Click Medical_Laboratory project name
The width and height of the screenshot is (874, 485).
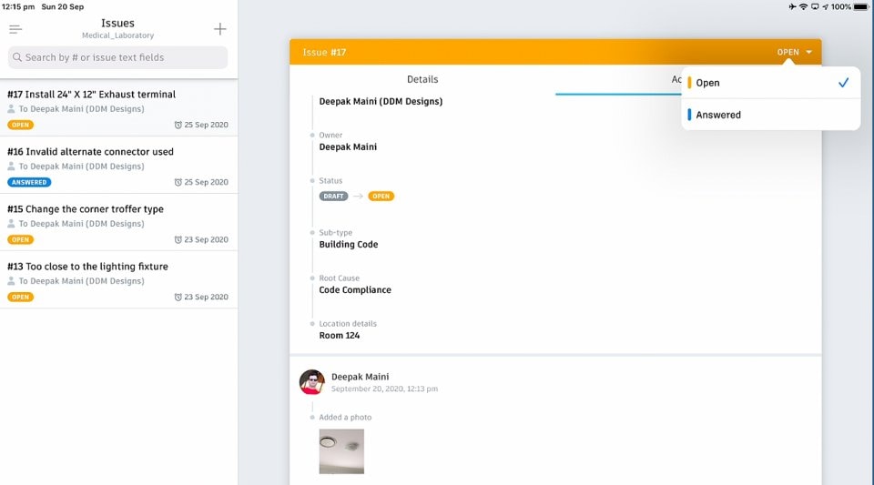click(x=117, y=35)
